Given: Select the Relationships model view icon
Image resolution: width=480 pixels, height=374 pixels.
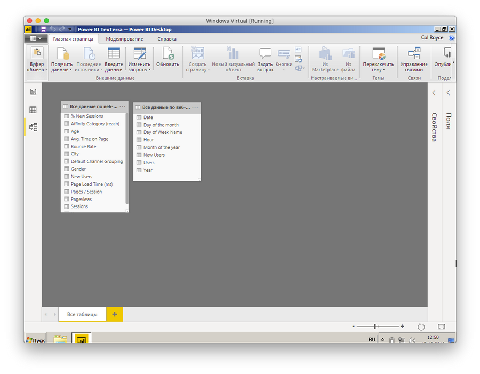Looking at the screenshot, I should pyautogui.click(x=33, y=127).
